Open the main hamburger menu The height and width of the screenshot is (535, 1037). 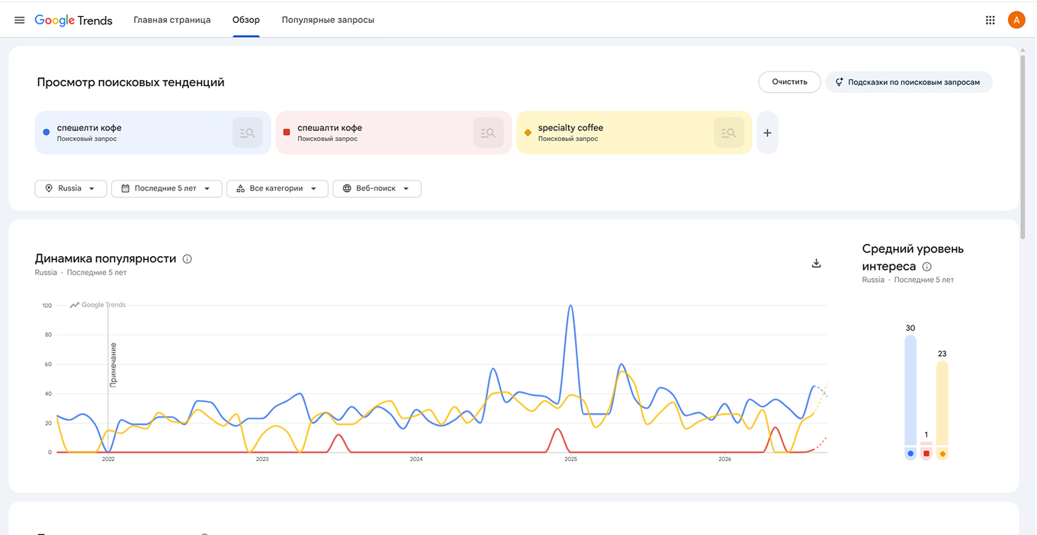20,21
